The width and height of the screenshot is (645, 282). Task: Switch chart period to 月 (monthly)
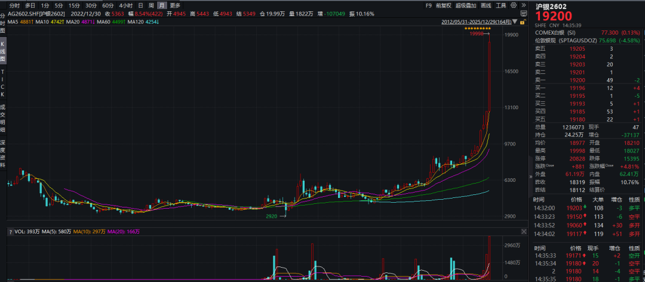161,5
